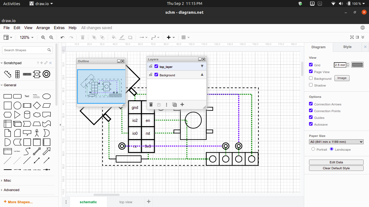
Task: Open More Shapes link
Action: [18, 202]
